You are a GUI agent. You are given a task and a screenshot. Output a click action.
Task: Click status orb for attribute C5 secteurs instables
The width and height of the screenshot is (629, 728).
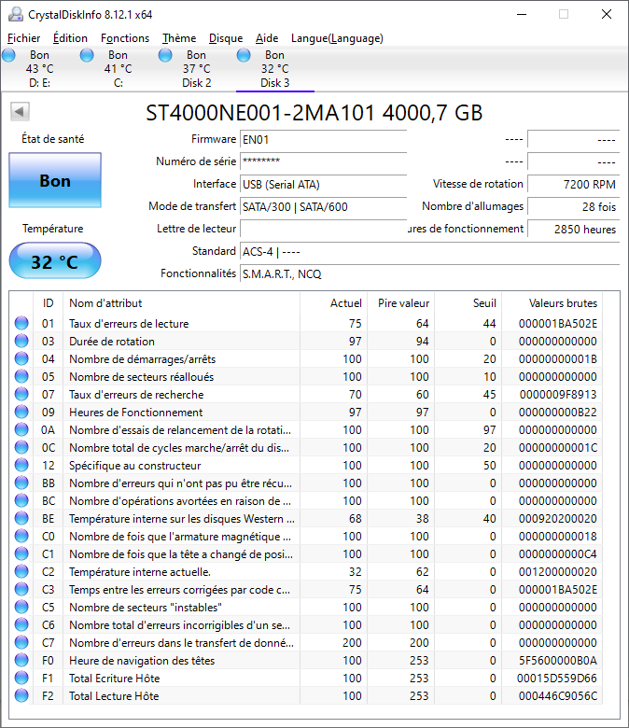[21, 607]
